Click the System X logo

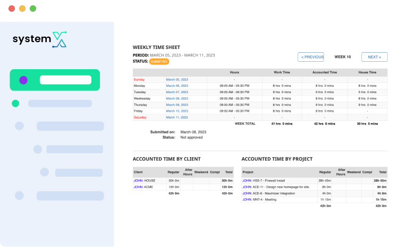click(40, 40)
